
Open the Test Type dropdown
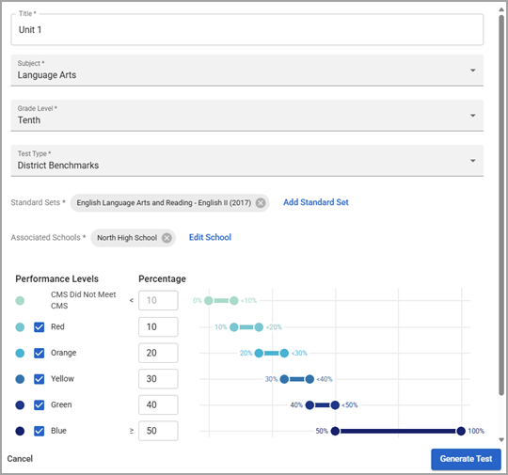coord(247,161)
